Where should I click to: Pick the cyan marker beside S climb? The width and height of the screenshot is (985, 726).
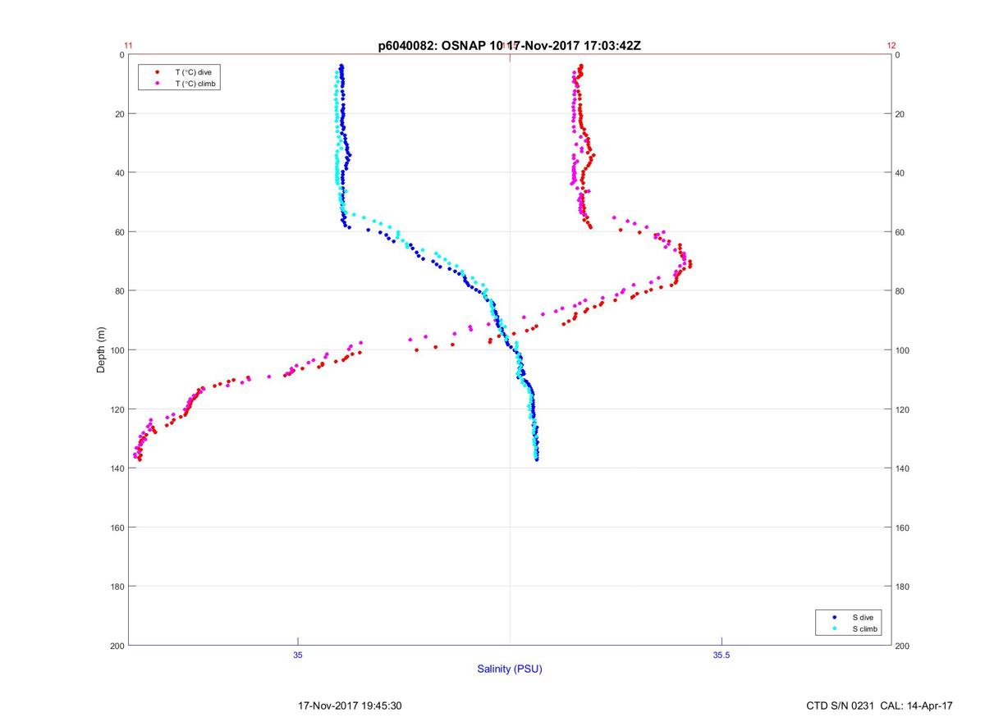point(834,629)
